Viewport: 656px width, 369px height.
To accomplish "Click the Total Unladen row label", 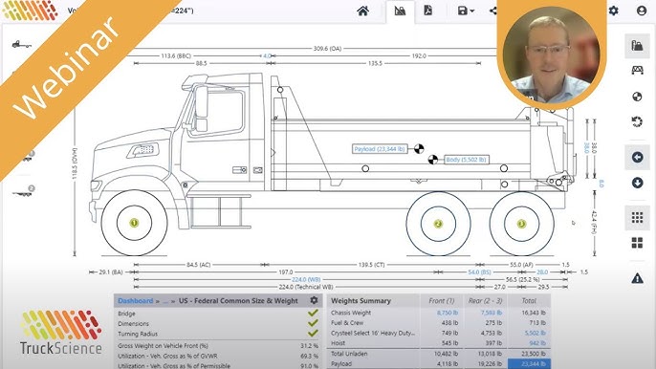I will [349, 354].
